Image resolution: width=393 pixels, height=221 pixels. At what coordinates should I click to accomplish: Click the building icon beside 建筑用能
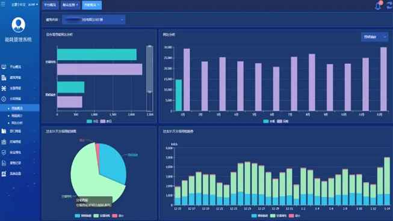[x=4, y=77]
